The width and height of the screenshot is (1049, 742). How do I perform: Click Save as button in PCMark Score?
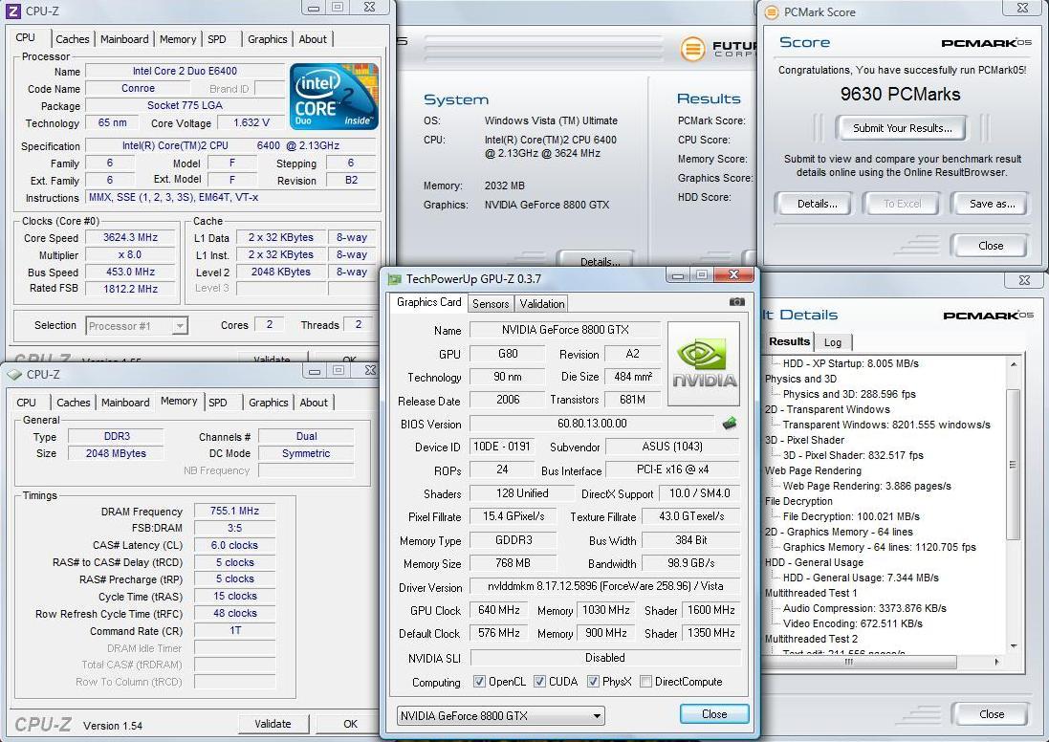pyautogui.click(x=993, y=204)
